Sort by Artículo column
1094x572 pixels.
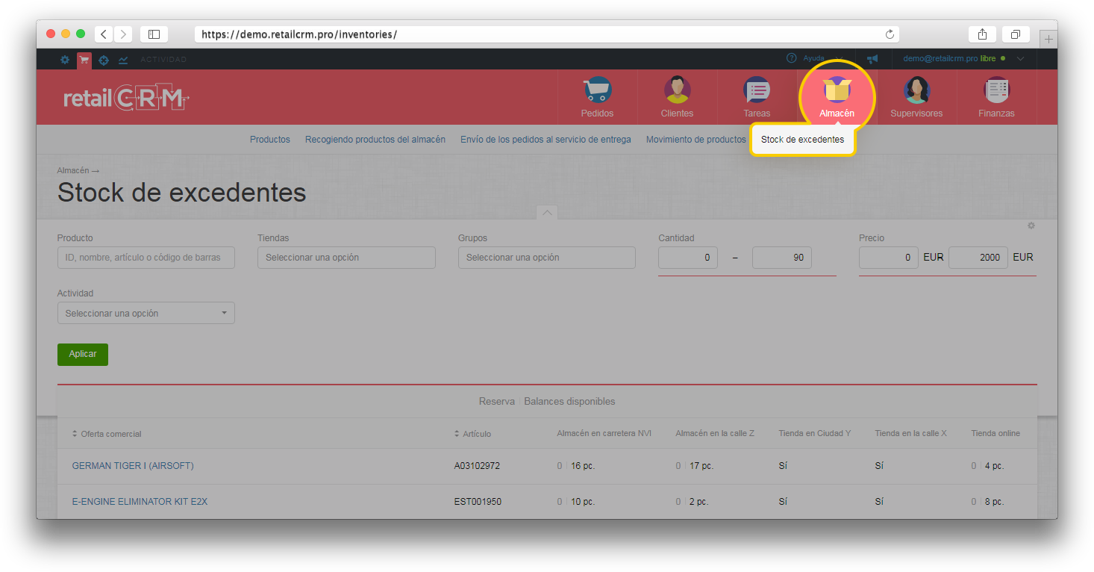click(x=472, y=434)
